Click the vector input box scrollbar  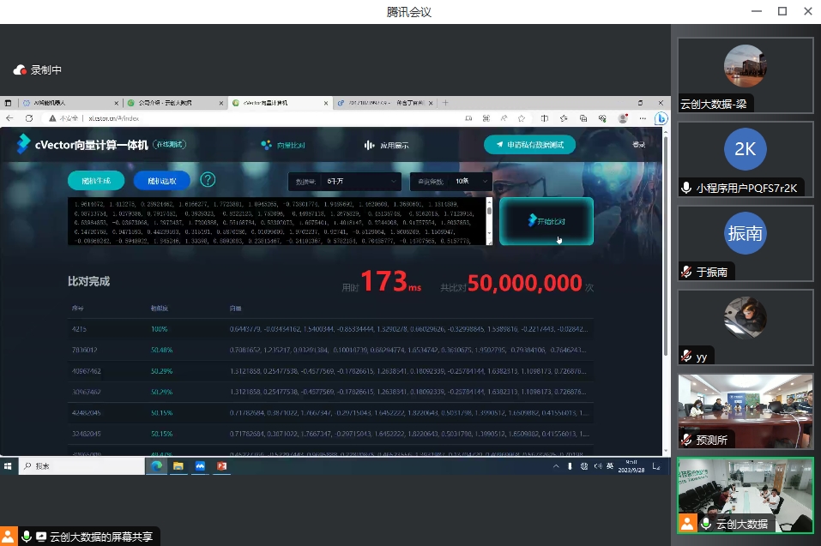tap(490, 211)
